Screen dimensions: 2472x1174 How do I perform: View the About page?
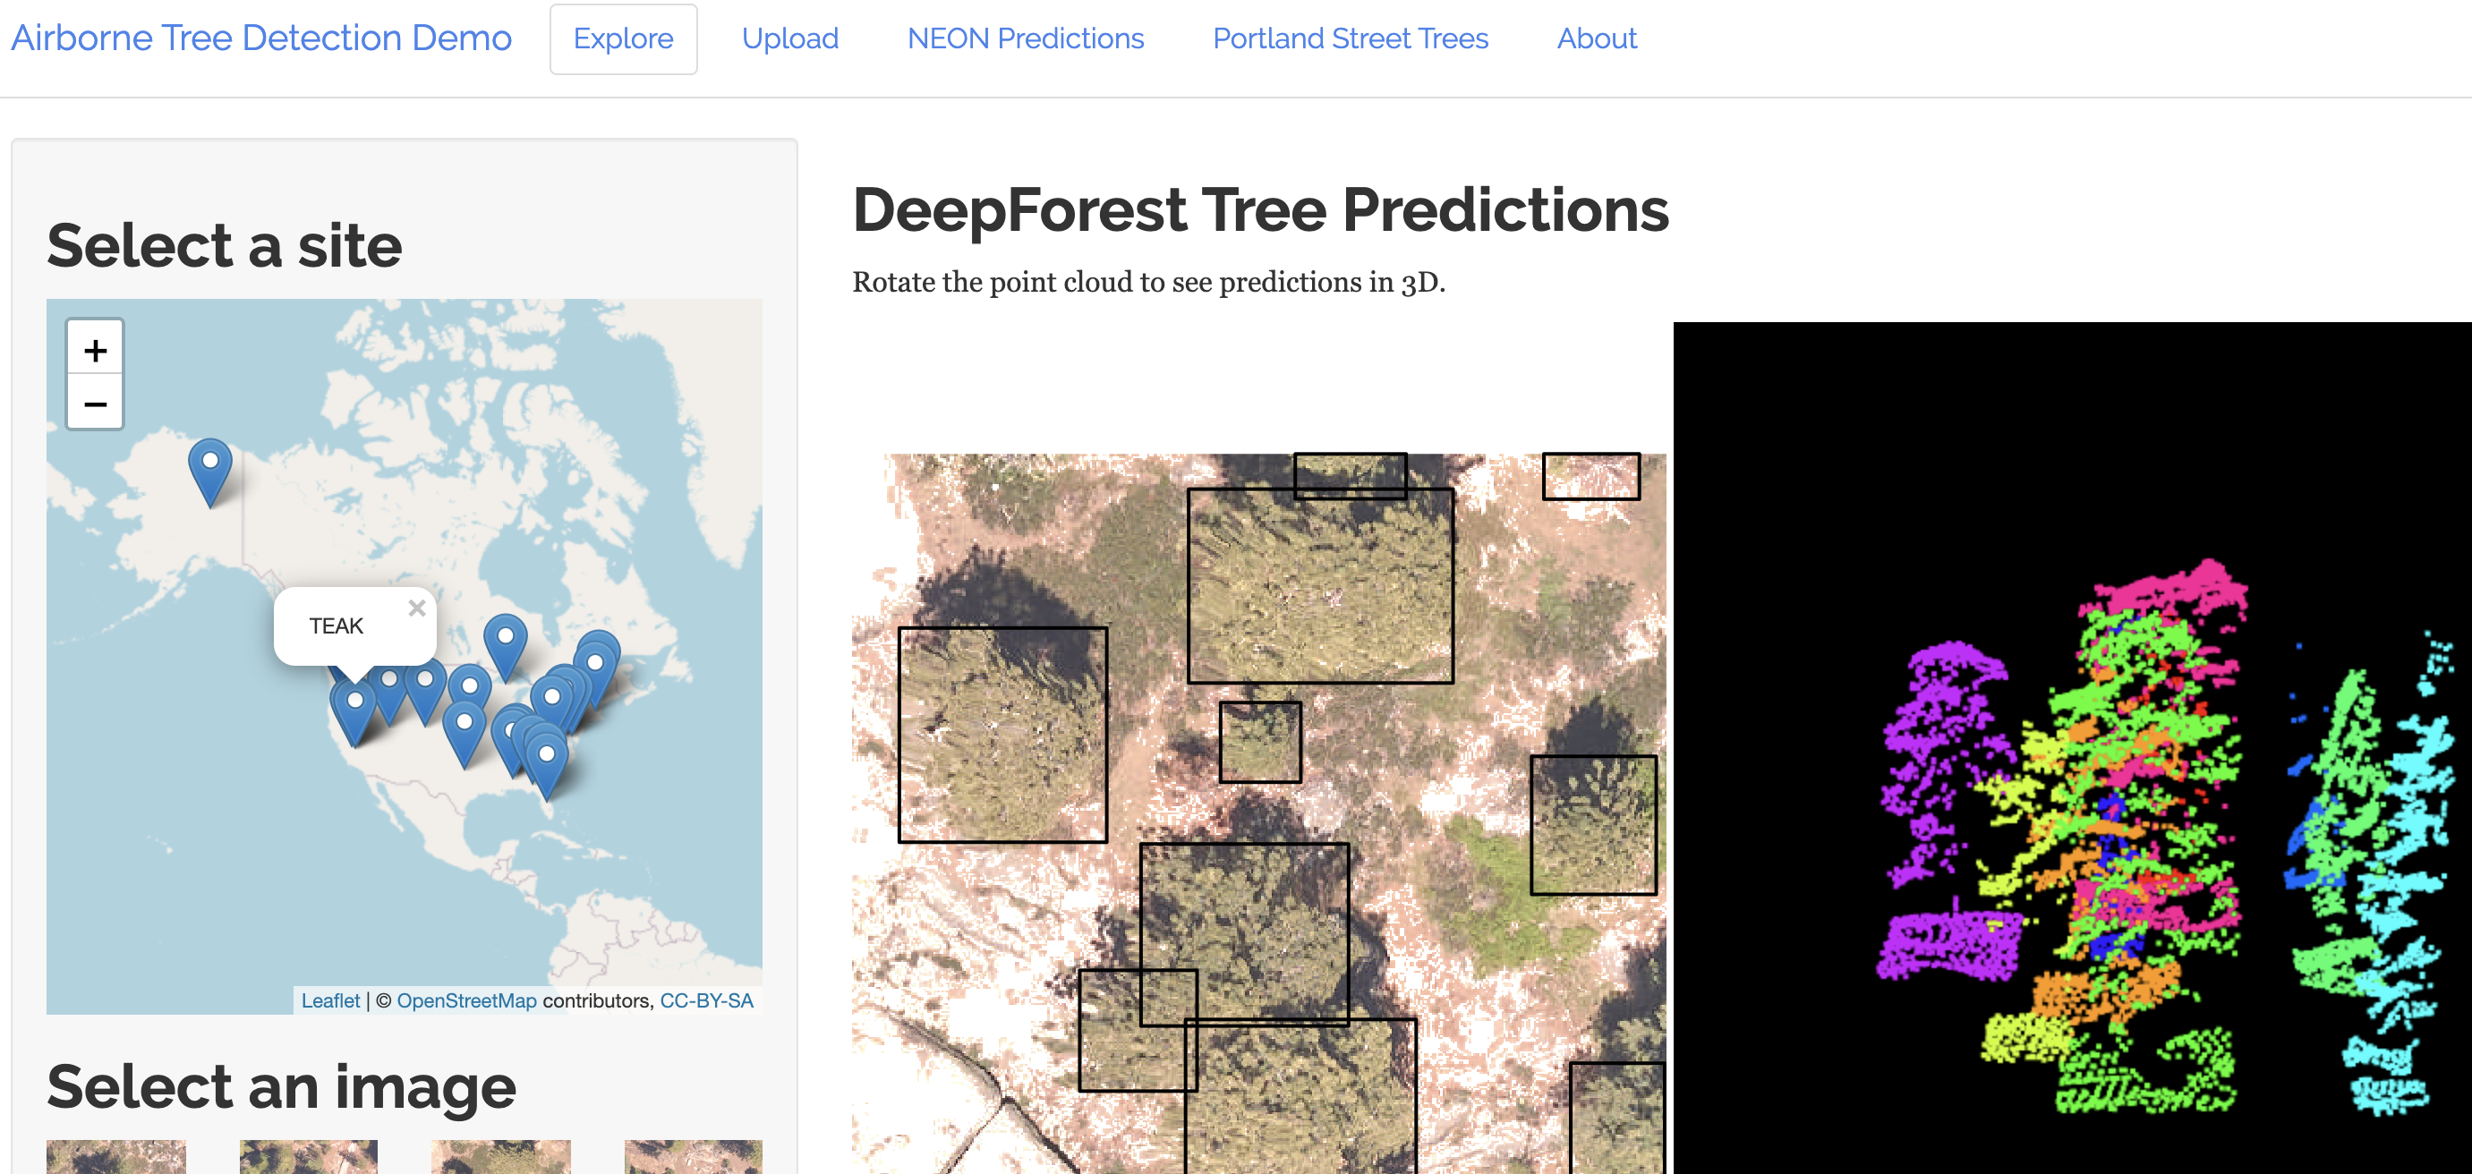pyautogui.click(x=1596, y=38)
